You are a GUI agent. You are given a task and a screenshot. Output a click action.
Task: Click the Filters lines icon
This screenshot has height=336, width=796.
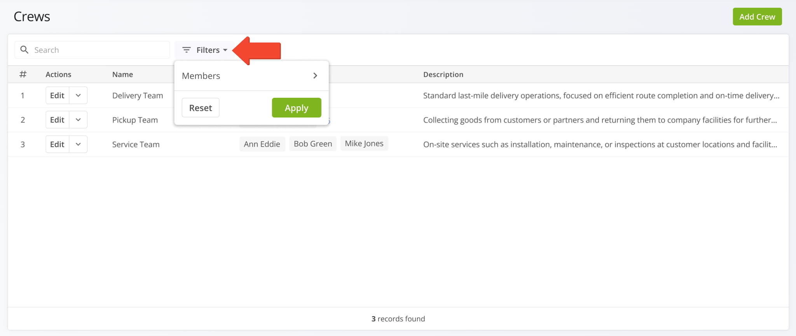(x=187, y=50)
